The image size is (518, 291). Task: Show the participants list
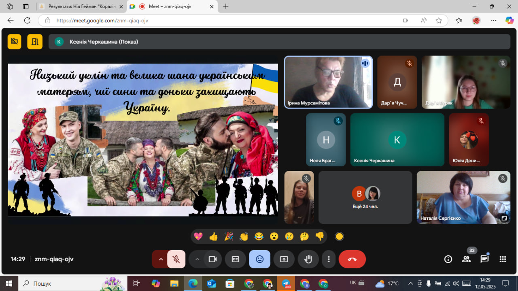click(467, 259)
